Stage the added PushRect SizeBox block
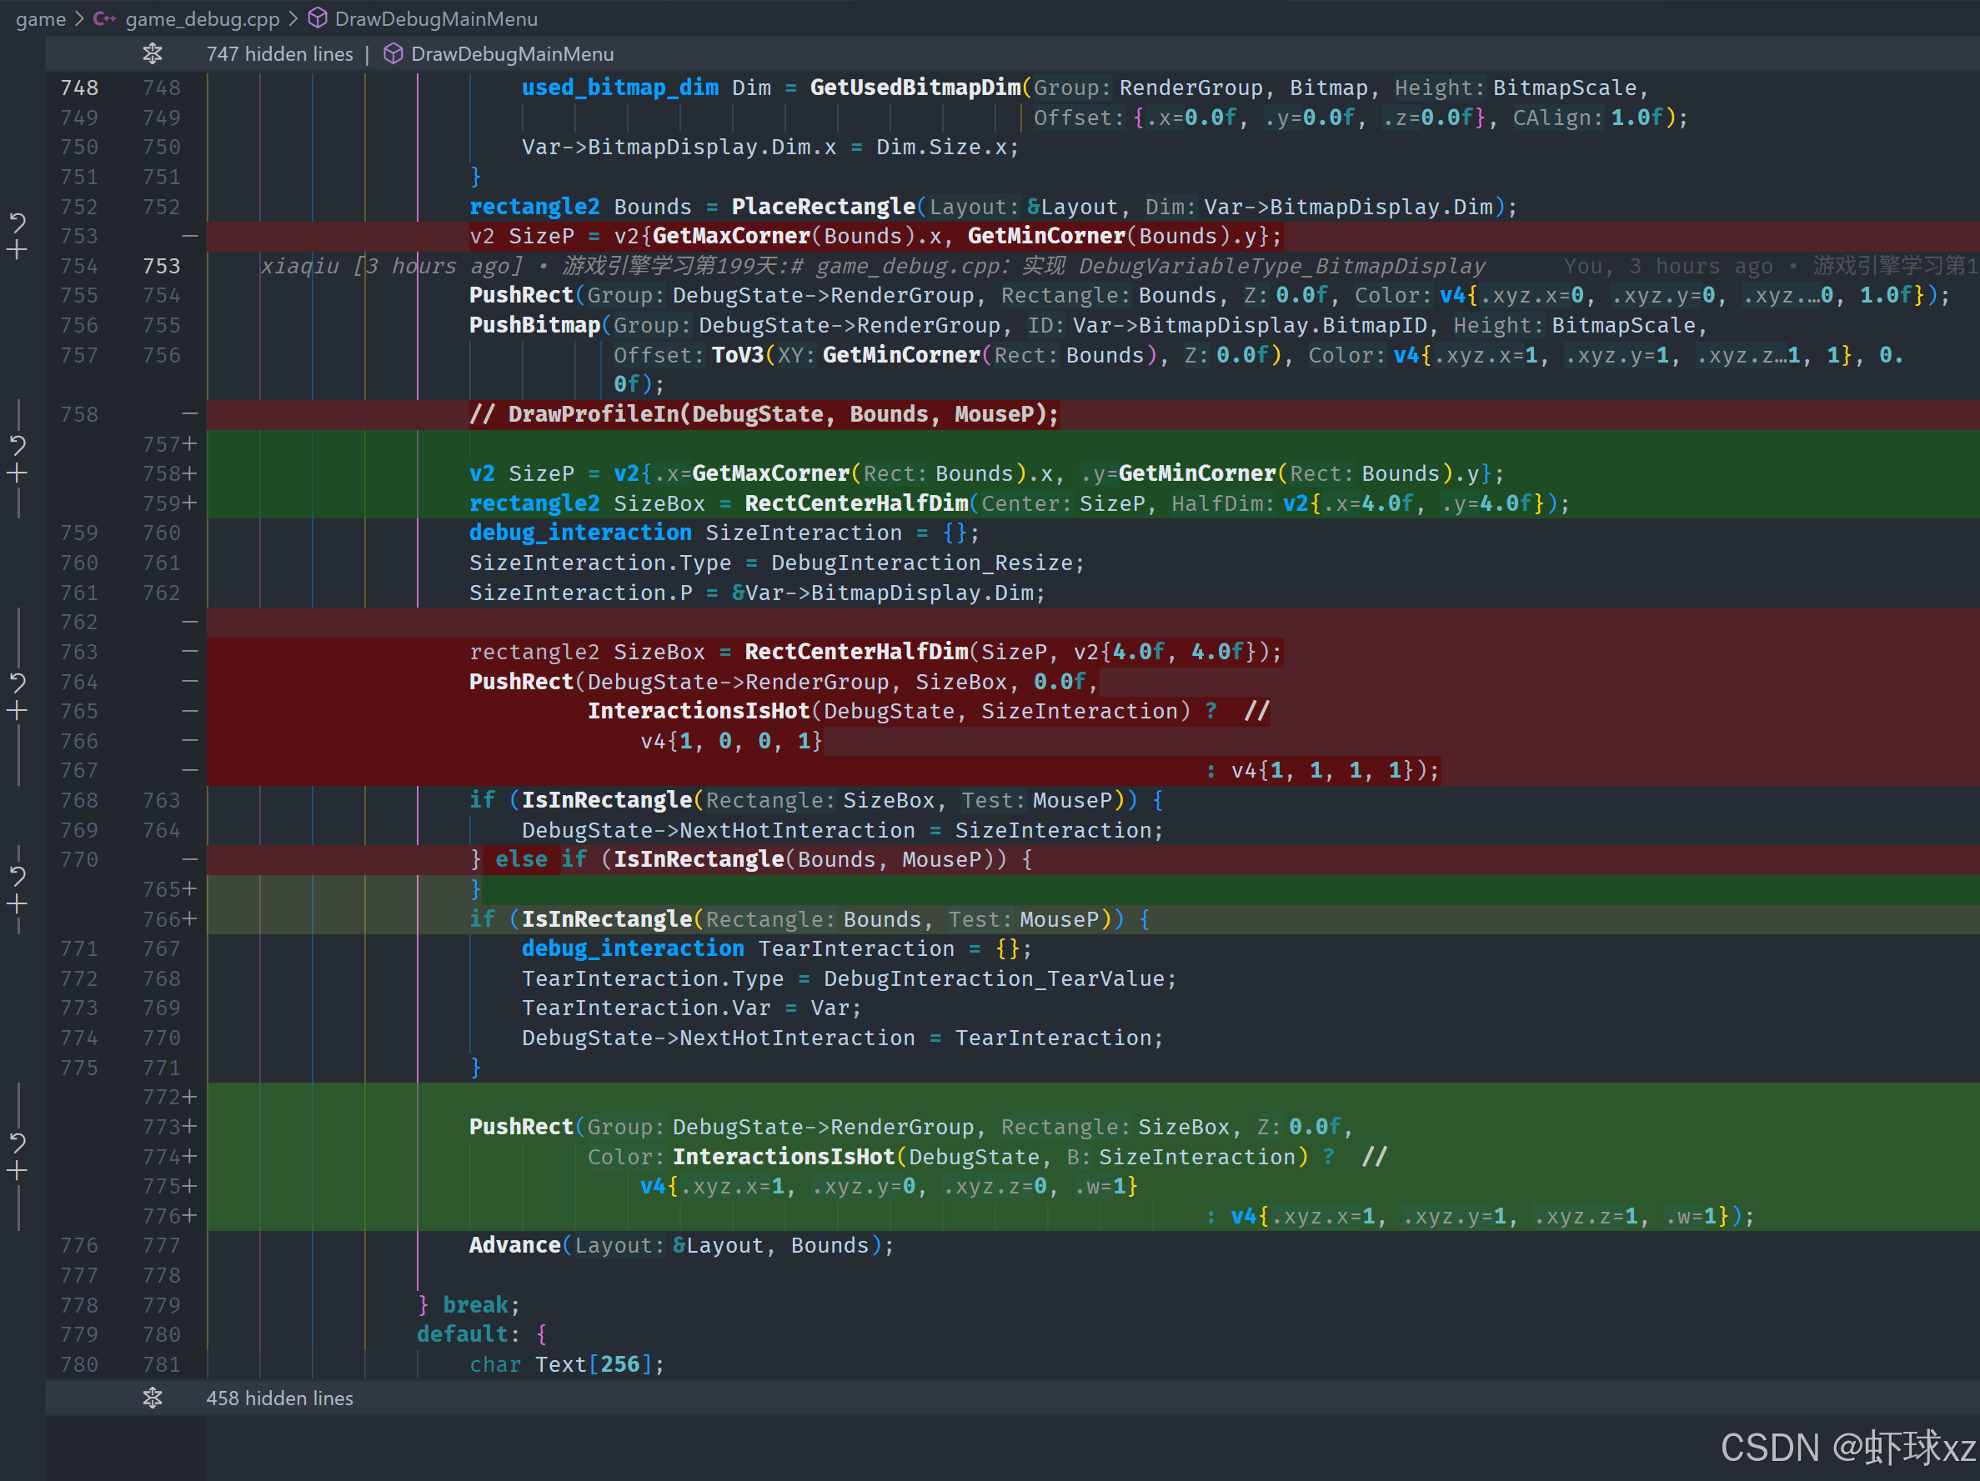This screenshot has height=1481, width=1980. click(x=17, y=1171)
